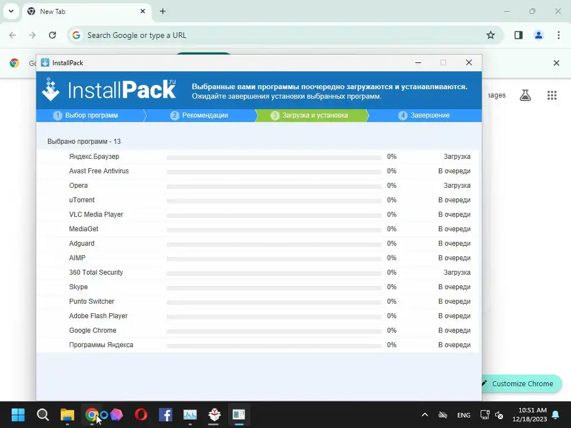
Task: Open Chrome three-dot menu
Action: (x=559, y=35)
